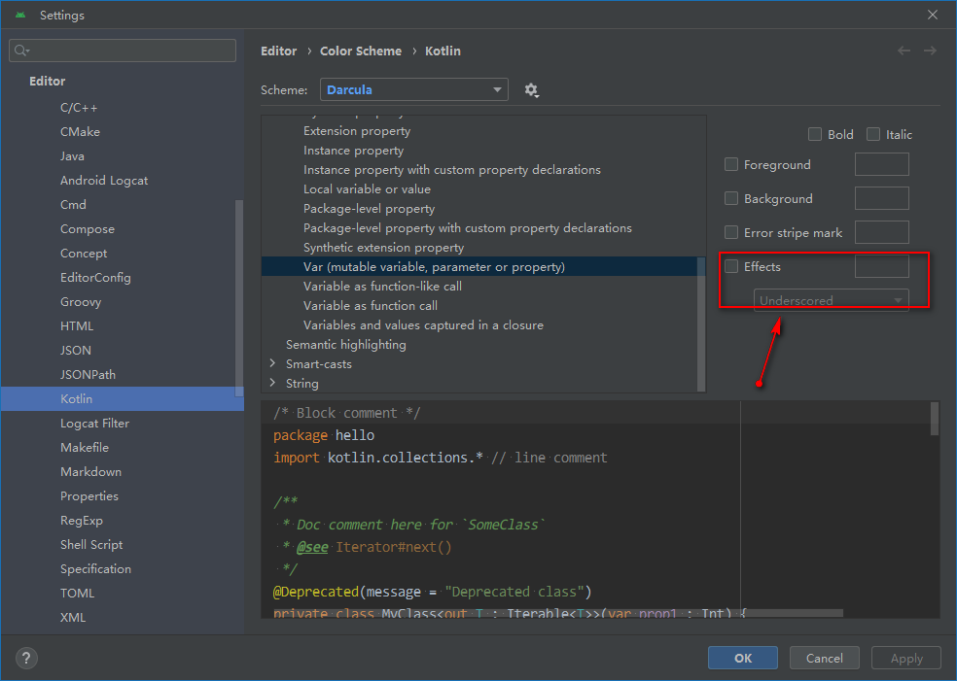Open the Underscored effect type dropdown

(x=831, y=300)
